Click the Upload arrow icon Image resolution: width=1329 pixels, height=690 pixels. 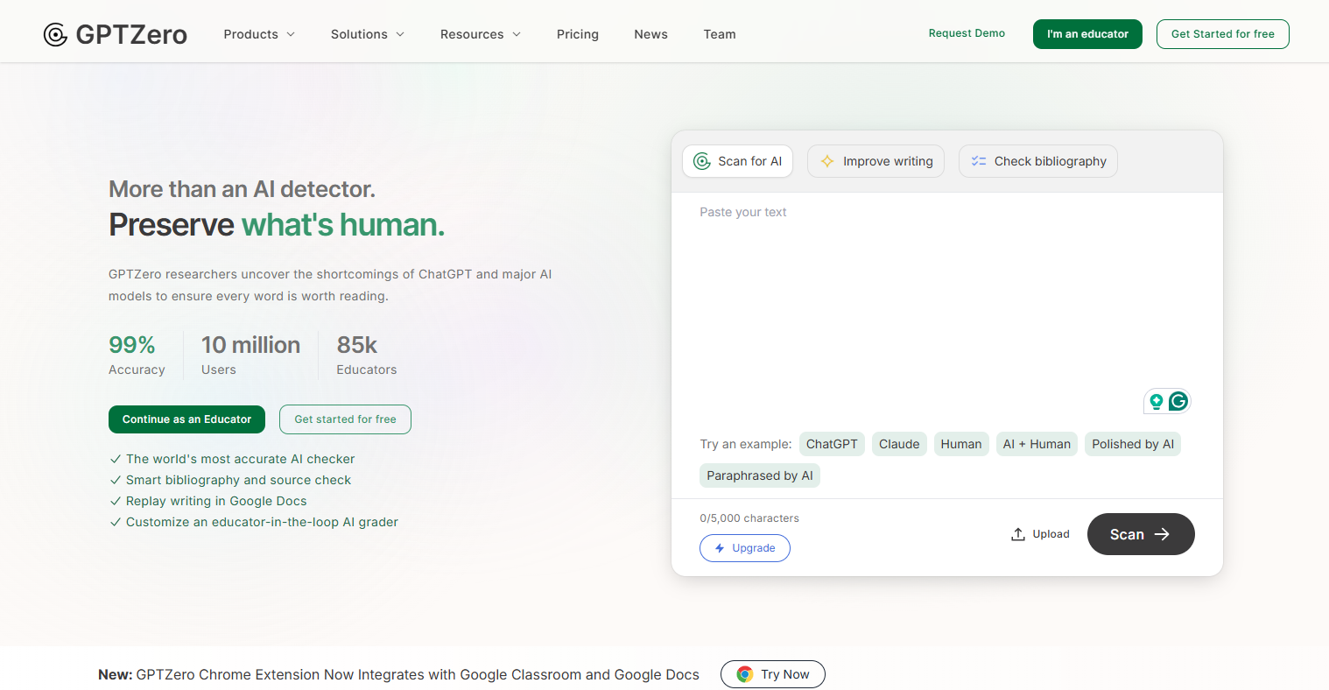[1017, 533]
